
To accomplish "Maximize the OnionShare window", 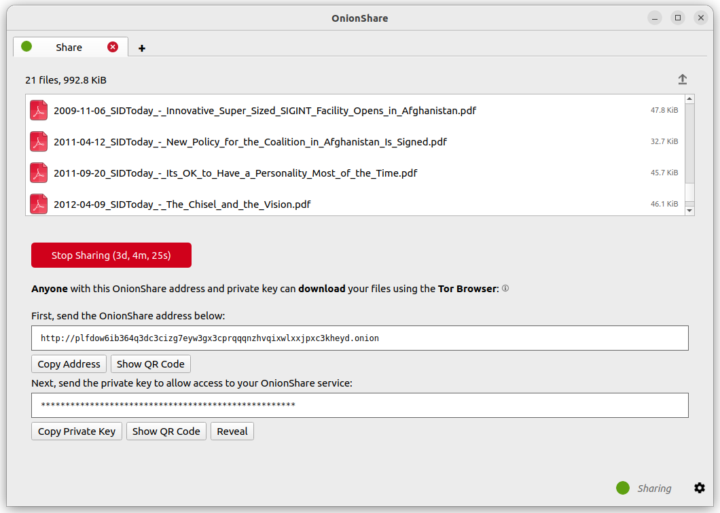I will [x=678, y=18].
